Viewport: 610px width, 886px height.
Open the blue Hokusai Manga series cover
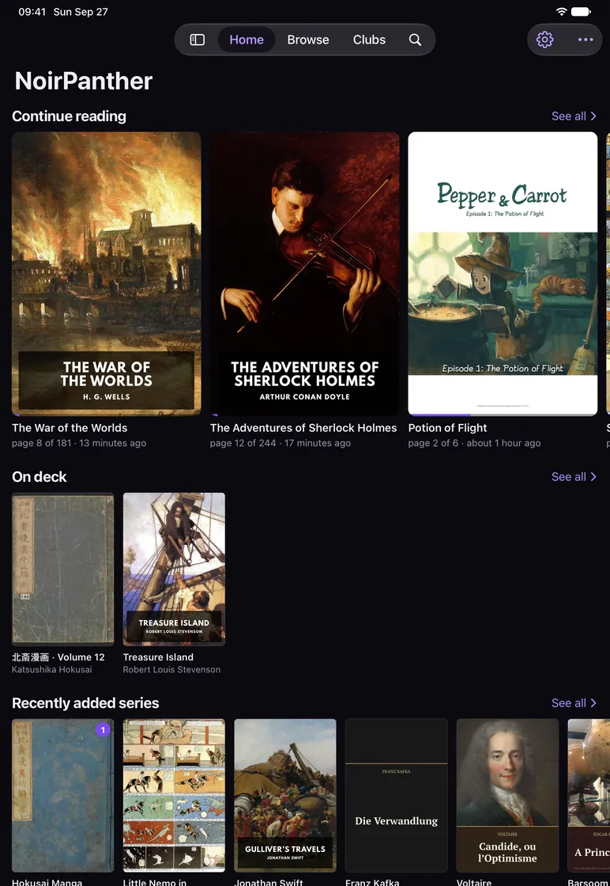[x=62, y=796]
